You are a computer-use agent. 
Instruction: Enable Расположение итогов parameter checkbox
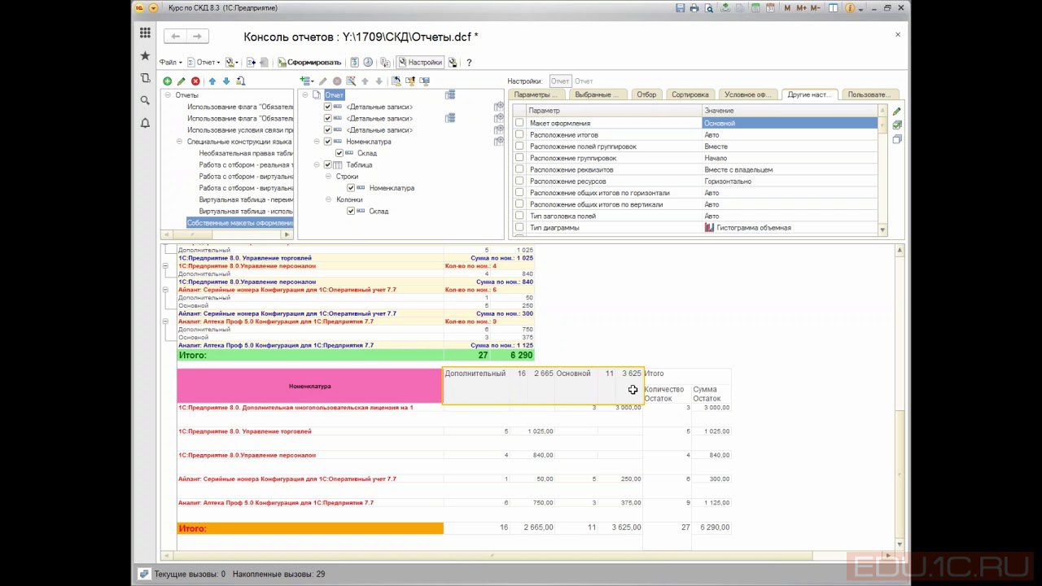(x=519, y=135)
